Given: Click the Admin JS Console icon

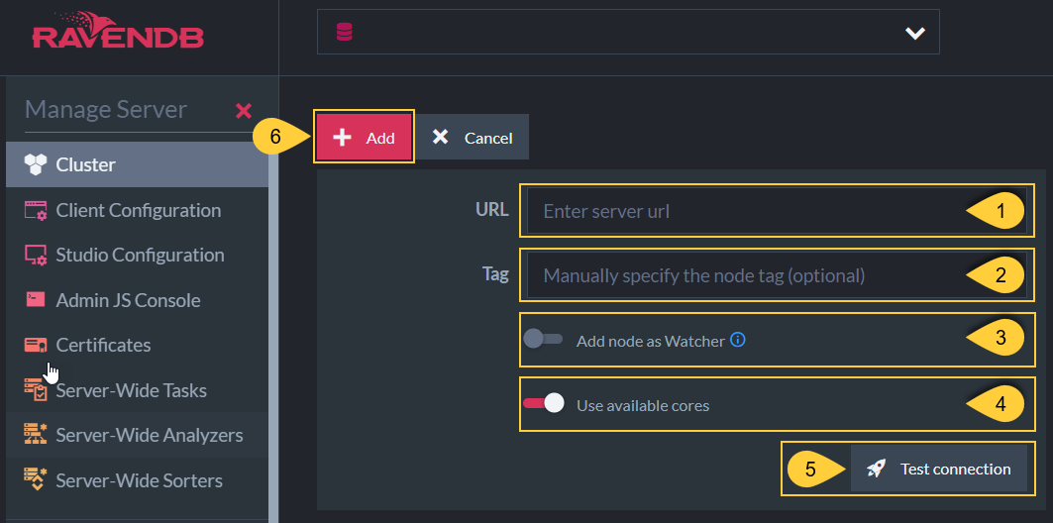Looking at the screenshot, I should coord(36,299).
